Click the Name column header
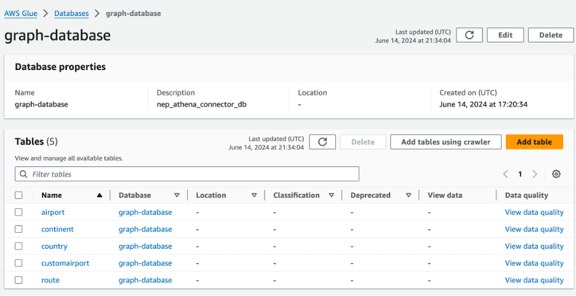The image size is (576, 296). tap(52, 195)
